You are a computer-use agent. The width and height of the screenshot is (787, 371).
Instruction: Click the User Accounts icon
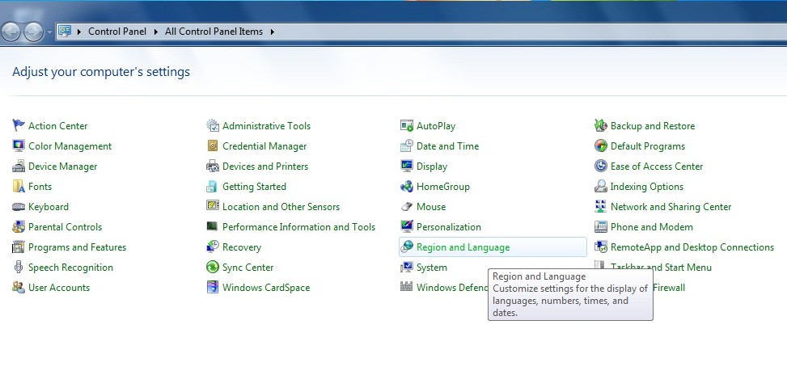click(19, 287)
